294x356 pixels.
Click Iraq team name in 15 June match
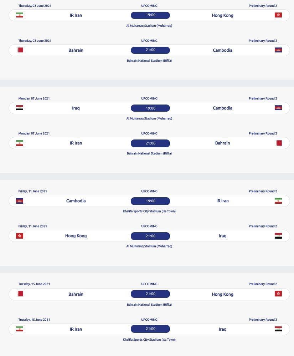[222, 329]
